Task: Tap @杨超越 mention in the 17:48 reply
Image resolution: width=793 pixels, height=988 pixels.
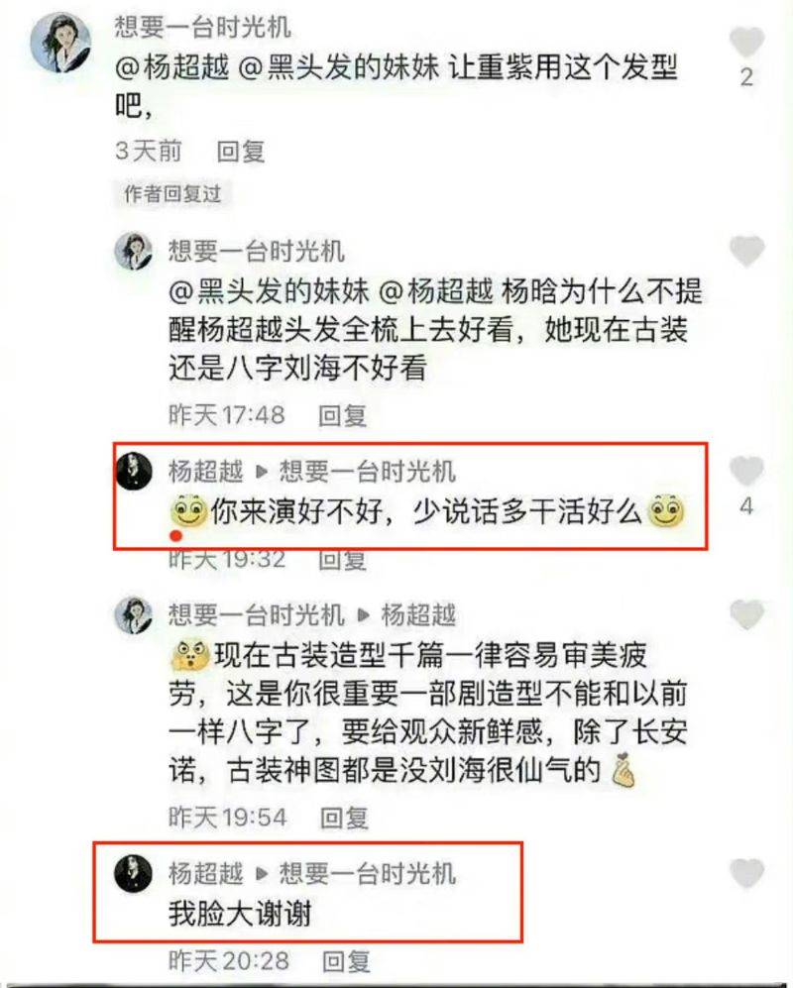Action: point(436,291)
